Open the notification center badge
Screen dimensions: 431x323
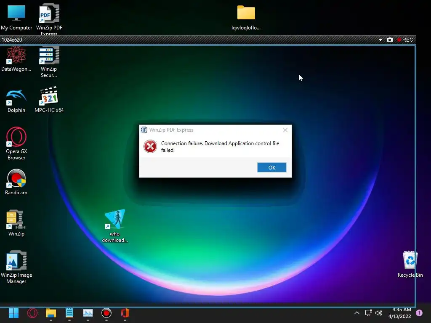(x=419, y=313)
